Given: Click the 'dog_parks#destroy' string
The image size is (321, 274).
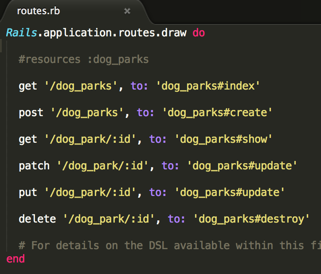Looking at the screenshot, I should point(251,219).
